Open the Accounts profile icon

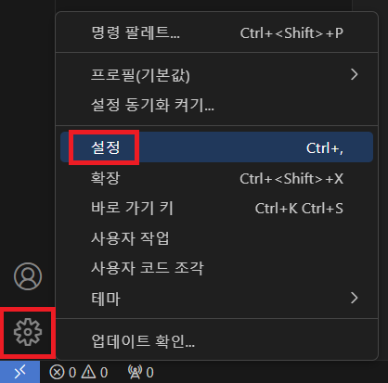tap(28, 276)
